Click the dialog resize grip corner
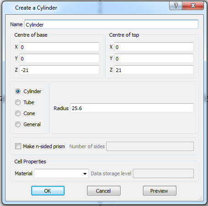 (x=201, y=198)
